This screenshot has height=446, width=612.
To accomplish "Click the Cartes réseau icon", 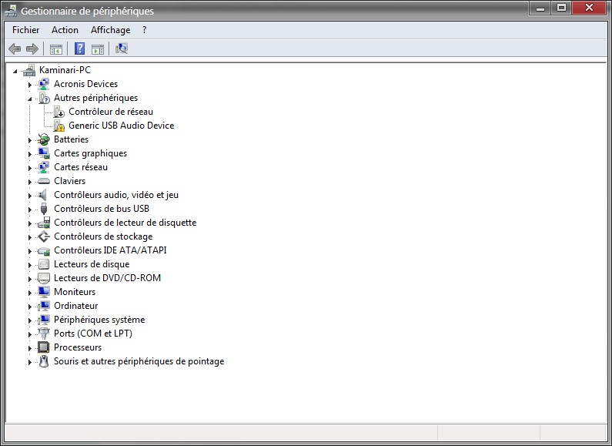I will [x=44, y=167].
